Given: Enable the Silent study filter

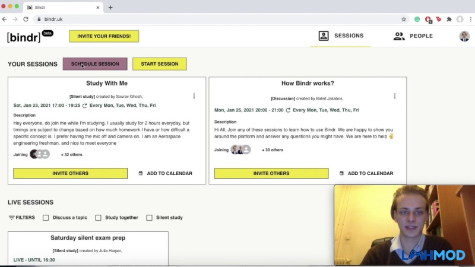Looking at the screenshot, I should click(x=150, y=218).
